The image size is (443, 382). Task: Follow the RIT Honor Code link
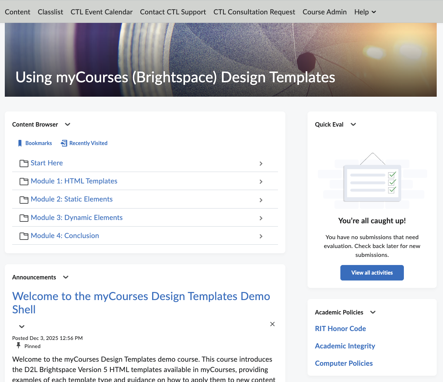click(x=340, y=328)
